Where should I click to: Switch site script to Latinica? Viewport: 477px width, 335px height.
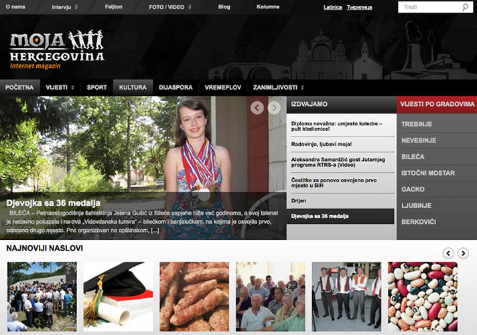tap(332, 7)
